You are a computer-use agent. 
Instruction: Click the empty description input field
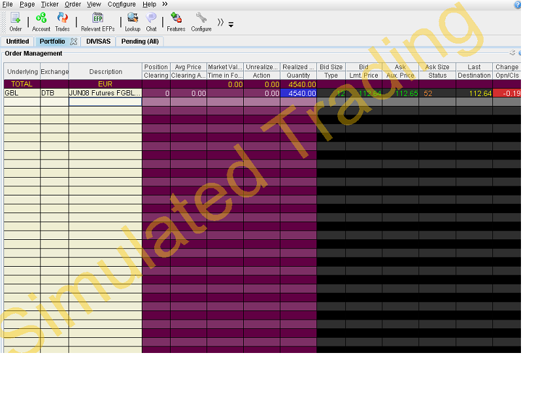coord(105,102)
